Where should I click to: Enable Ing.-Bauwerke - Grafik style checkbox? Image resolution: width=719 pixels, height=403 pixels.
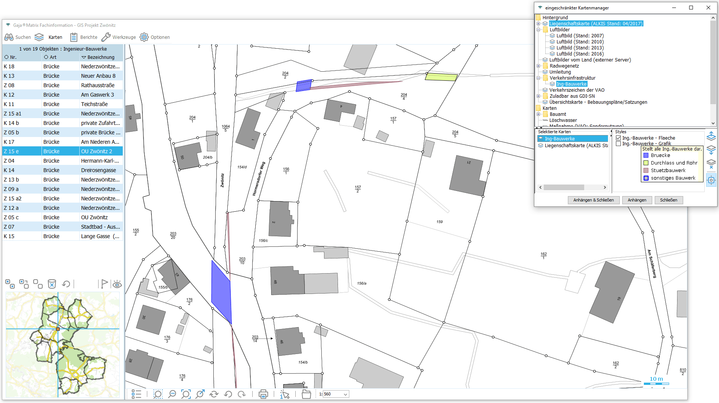point(619,144)
